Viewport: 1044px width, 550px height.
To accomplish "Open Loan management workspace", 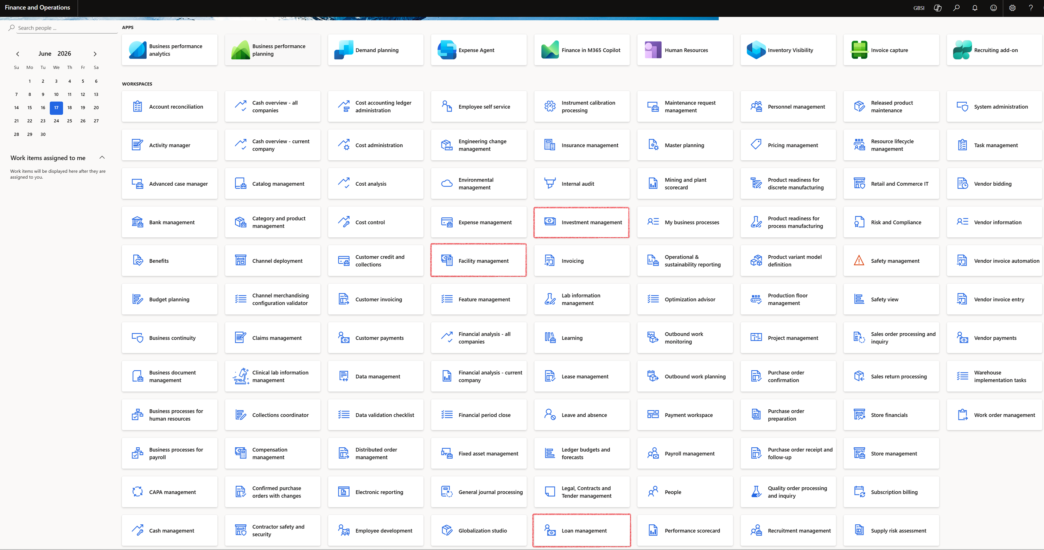I will (582, 531).
